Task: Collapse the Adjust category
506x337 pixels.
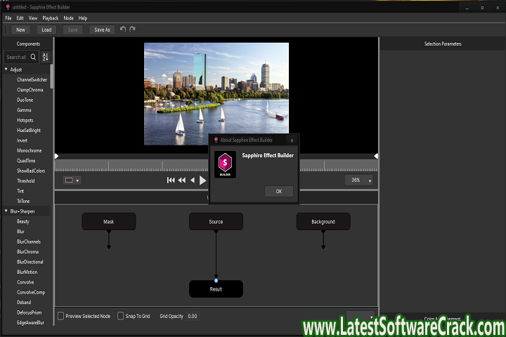Action: pos(6,70)
